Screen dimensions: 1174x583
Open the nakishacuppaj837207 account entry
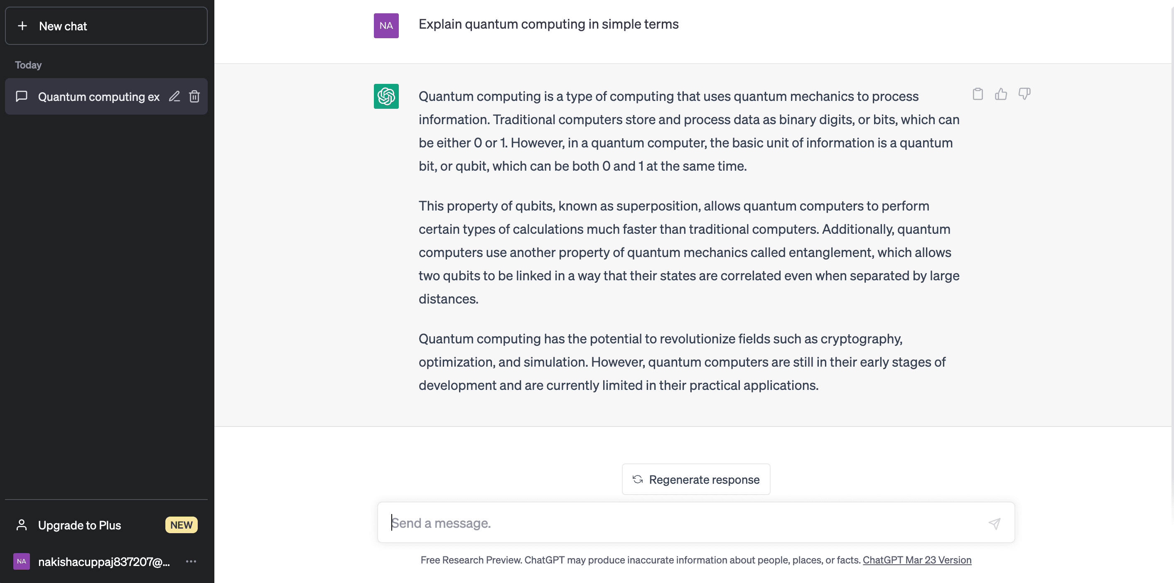[103, 561]
